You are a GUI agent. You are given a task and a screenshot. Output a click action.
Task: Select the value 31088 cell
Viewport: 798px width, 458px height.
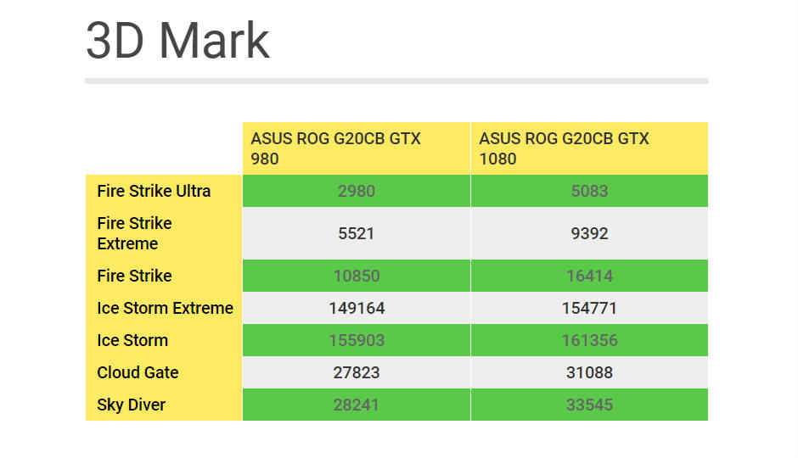(589, 372)
